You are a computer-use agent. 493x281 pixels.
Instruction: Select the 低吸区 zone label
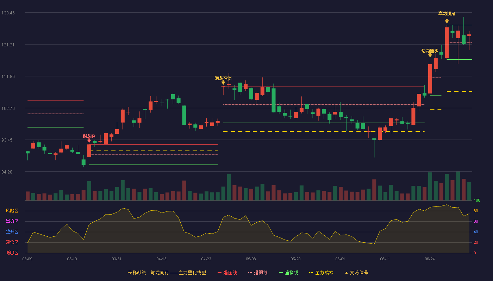tap(12, 253)
